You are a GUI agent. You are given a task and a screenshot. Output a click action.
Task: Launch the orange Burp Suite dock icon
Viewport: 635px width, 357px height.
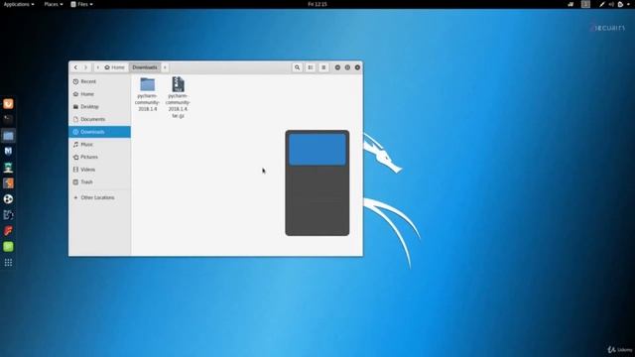[8, 182]
